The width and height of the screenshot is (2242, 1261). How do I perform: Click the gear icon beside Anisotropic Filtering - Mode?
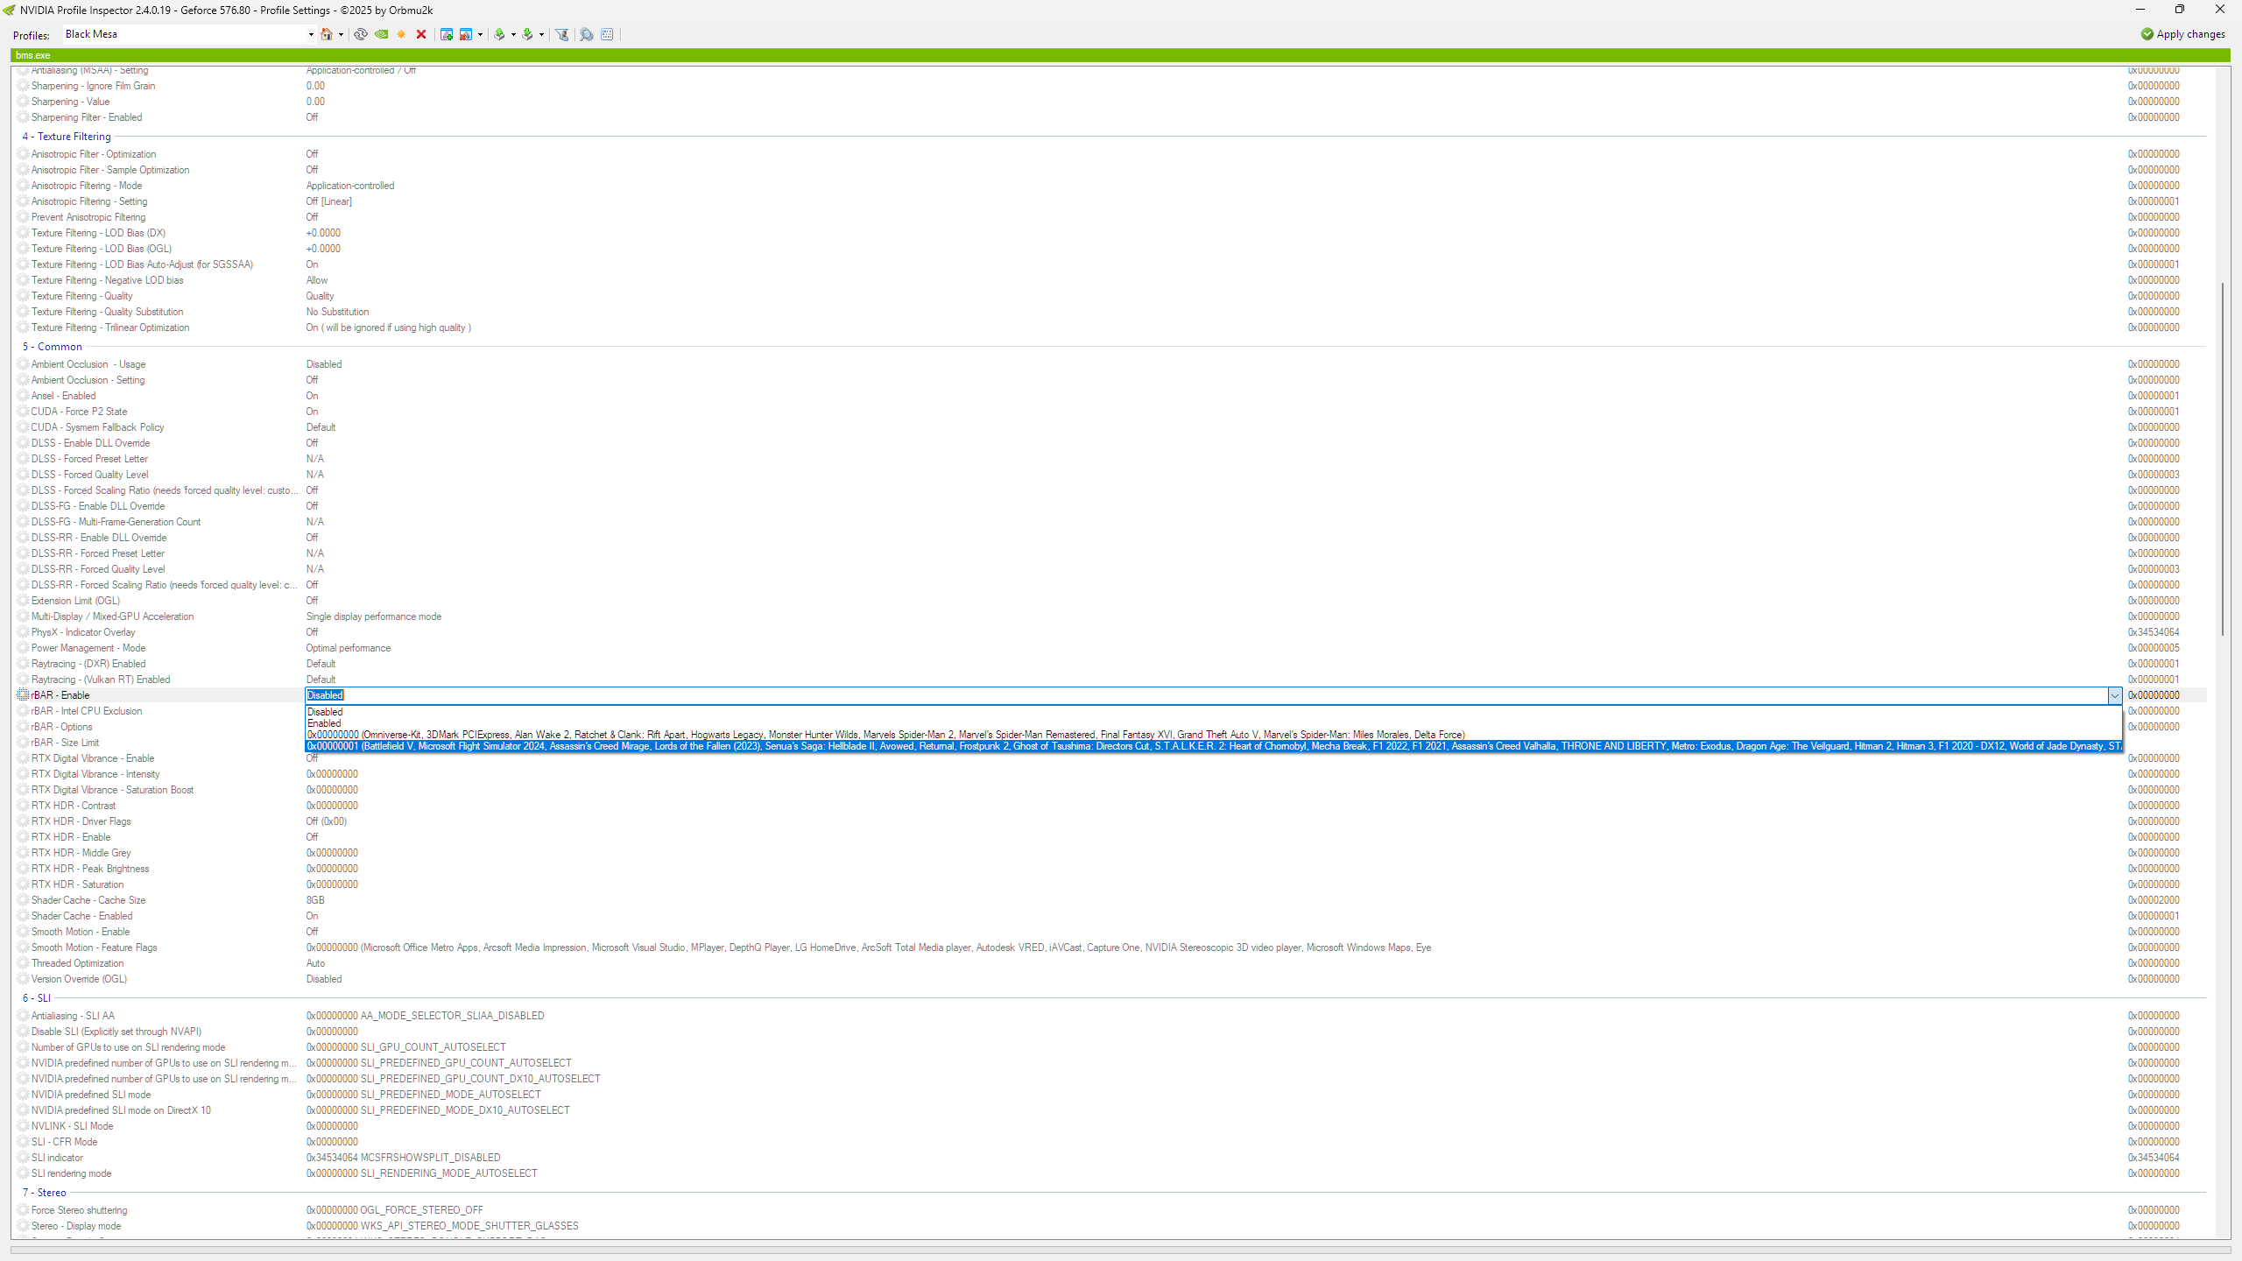coord(24,186)
